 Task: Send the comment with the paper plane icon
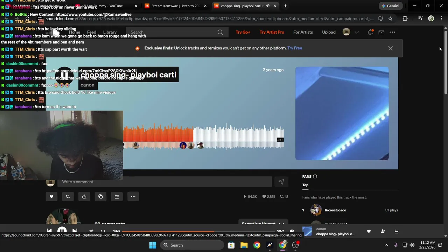(281, 182)
